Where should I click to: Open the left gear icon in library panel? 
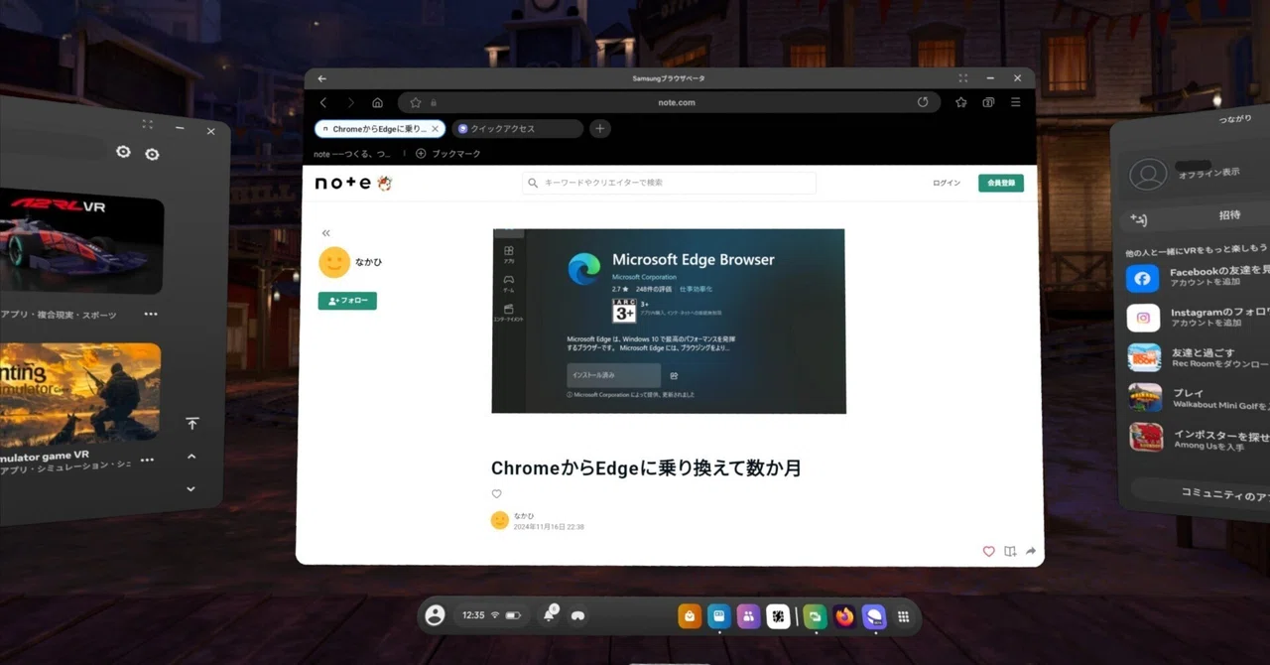pos(123,152)
